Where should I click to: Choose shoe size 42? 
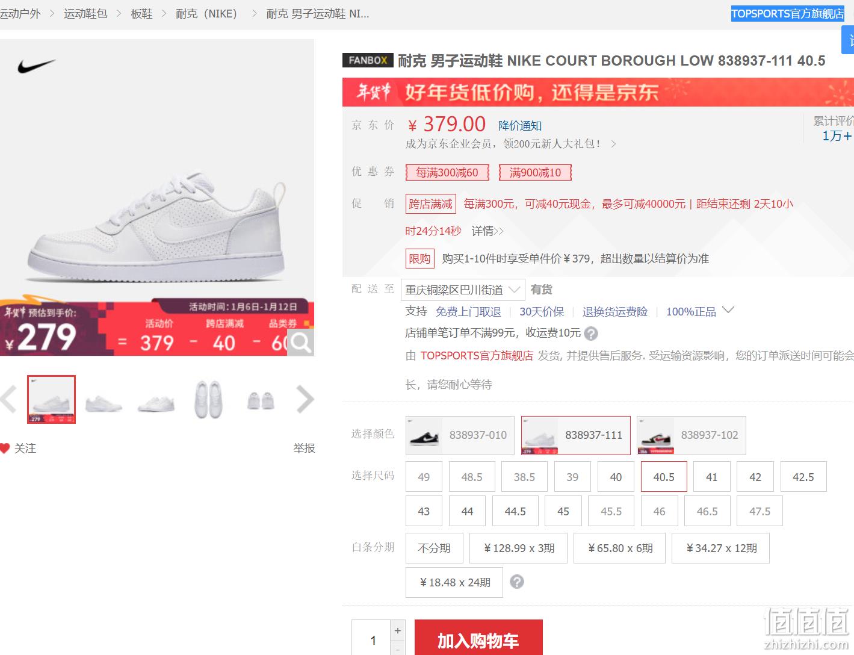(x=755, y=477)
